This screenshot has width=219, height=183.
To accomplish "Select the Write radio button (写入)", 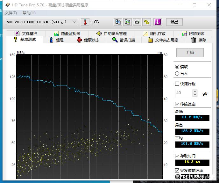I will 177,73.
